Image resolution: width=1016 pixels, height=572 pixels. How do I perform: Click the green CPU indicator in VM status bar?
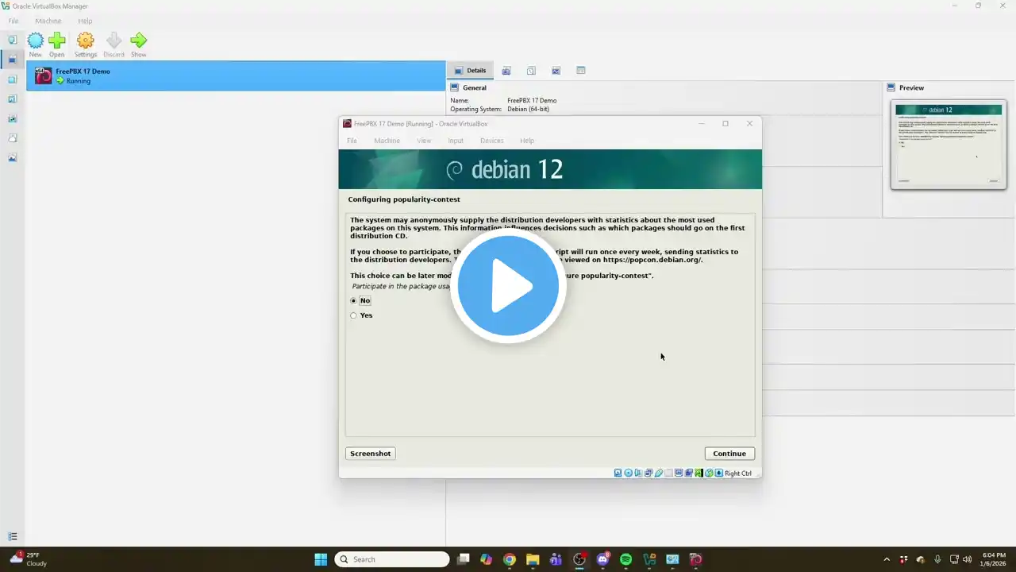(698, 473)
